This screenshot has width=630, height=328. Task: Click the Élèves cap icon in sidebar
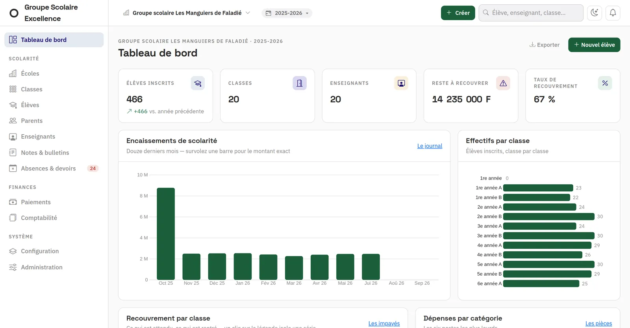coord(13,105)
